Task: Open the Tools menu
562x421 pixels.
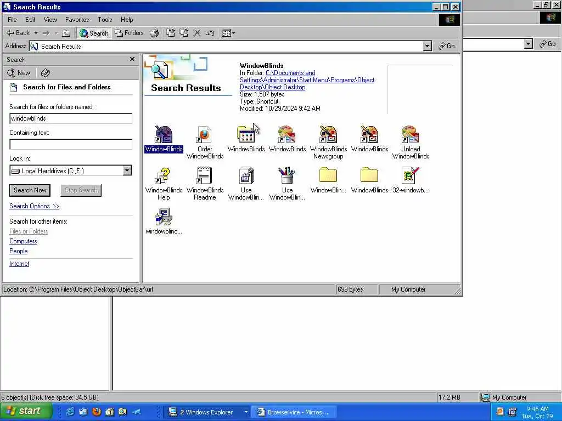Action: [105, 19]
